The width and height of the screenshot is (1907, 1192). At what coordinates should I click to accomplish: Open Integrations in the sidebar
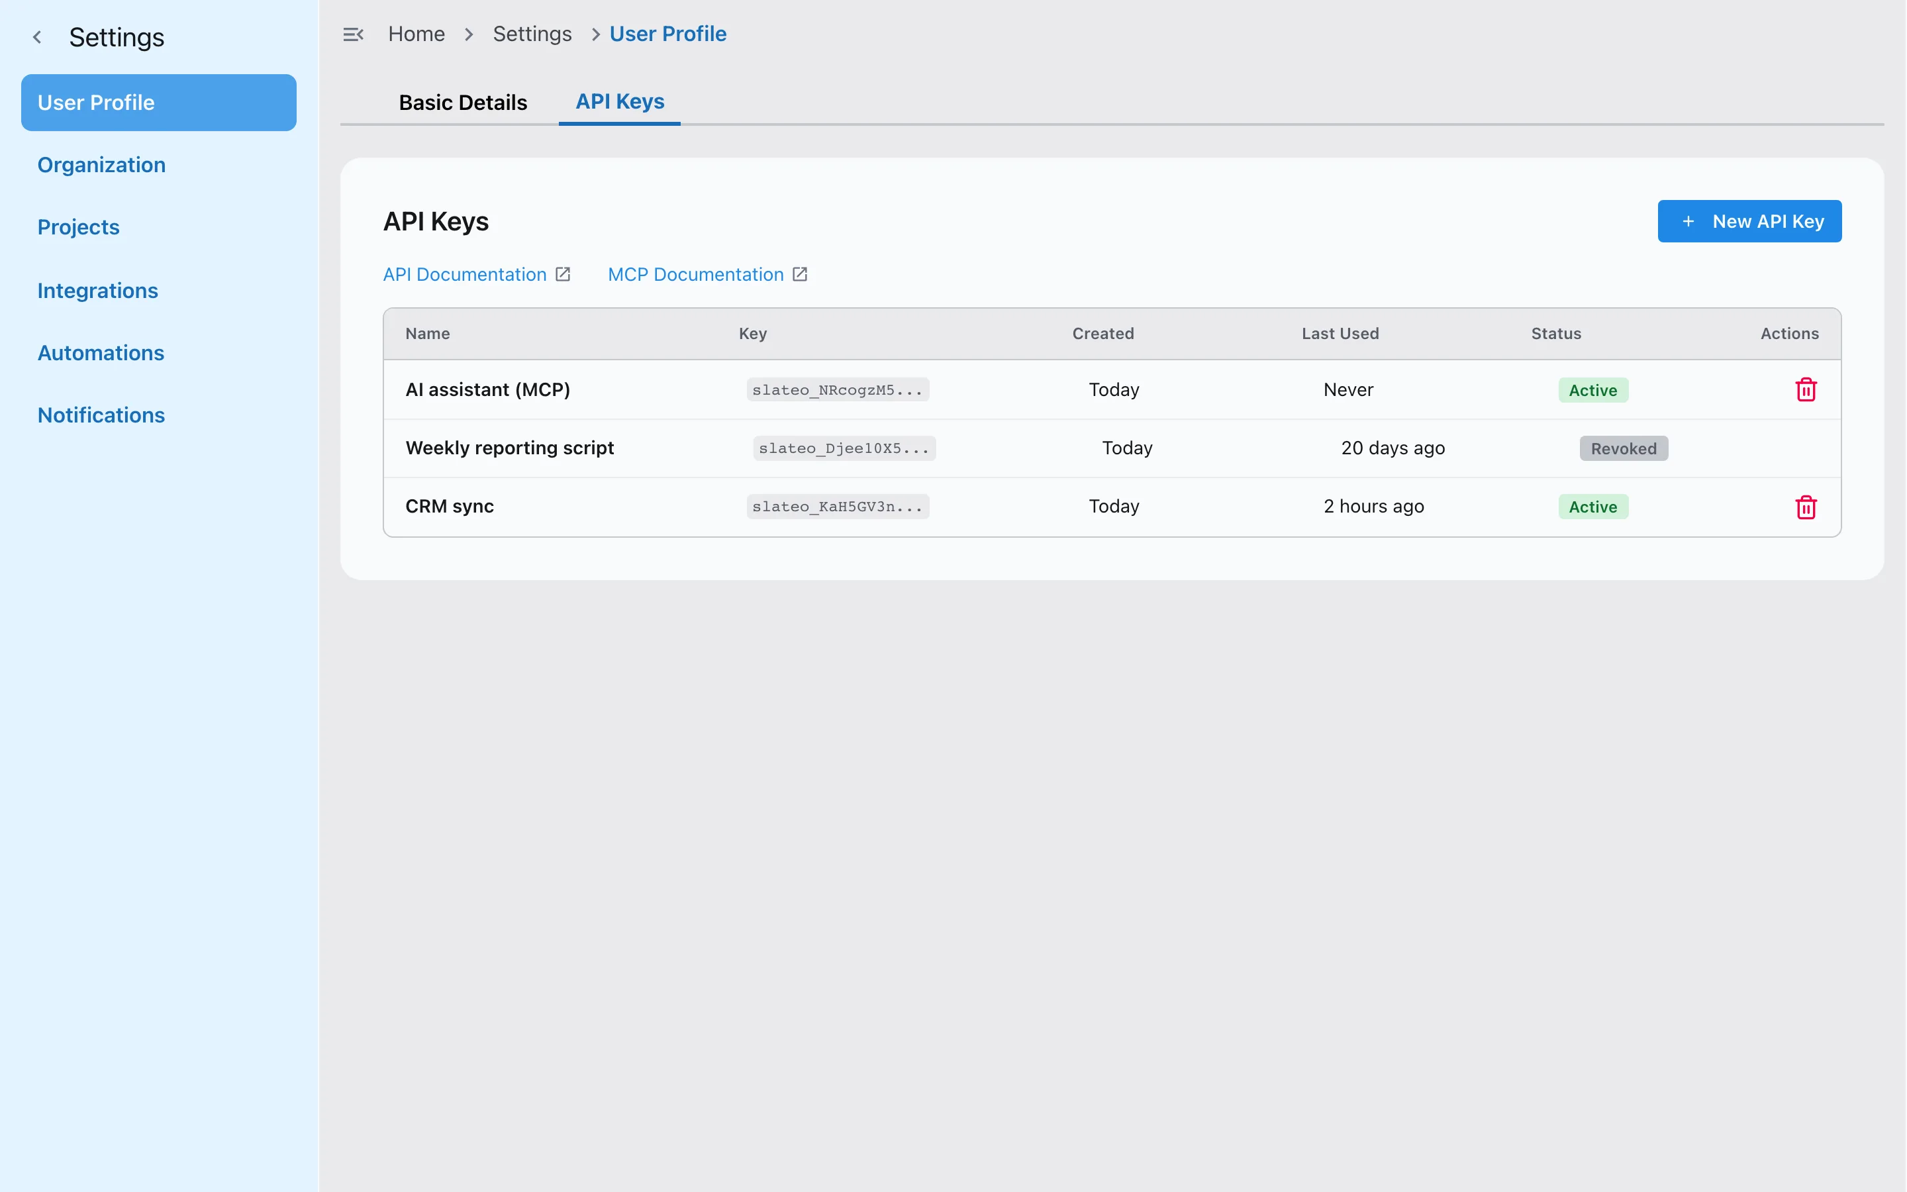click(x=98, y=290)
